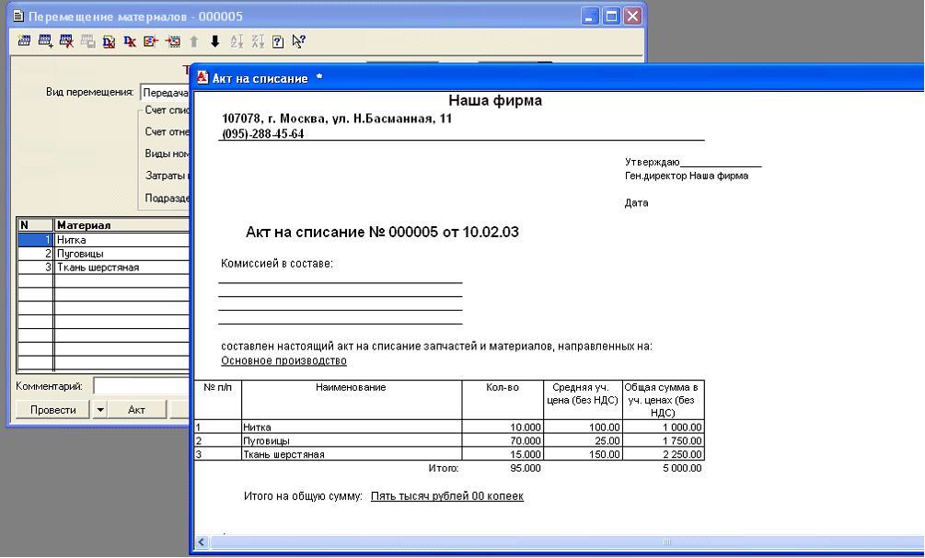Viewport: 925px width, 558px height.
Task: Click the left arrow of the horizontal scrollbar
Action: click(x=203, y=541)
